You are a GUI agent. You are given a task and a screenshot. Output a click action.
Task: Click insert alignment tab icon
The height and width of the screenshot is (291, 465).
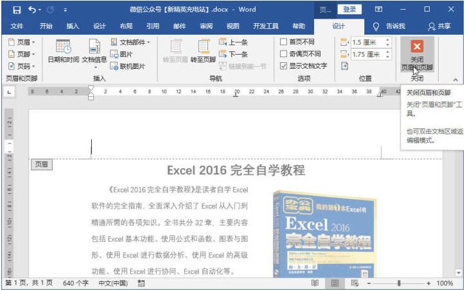coord(344,66)
